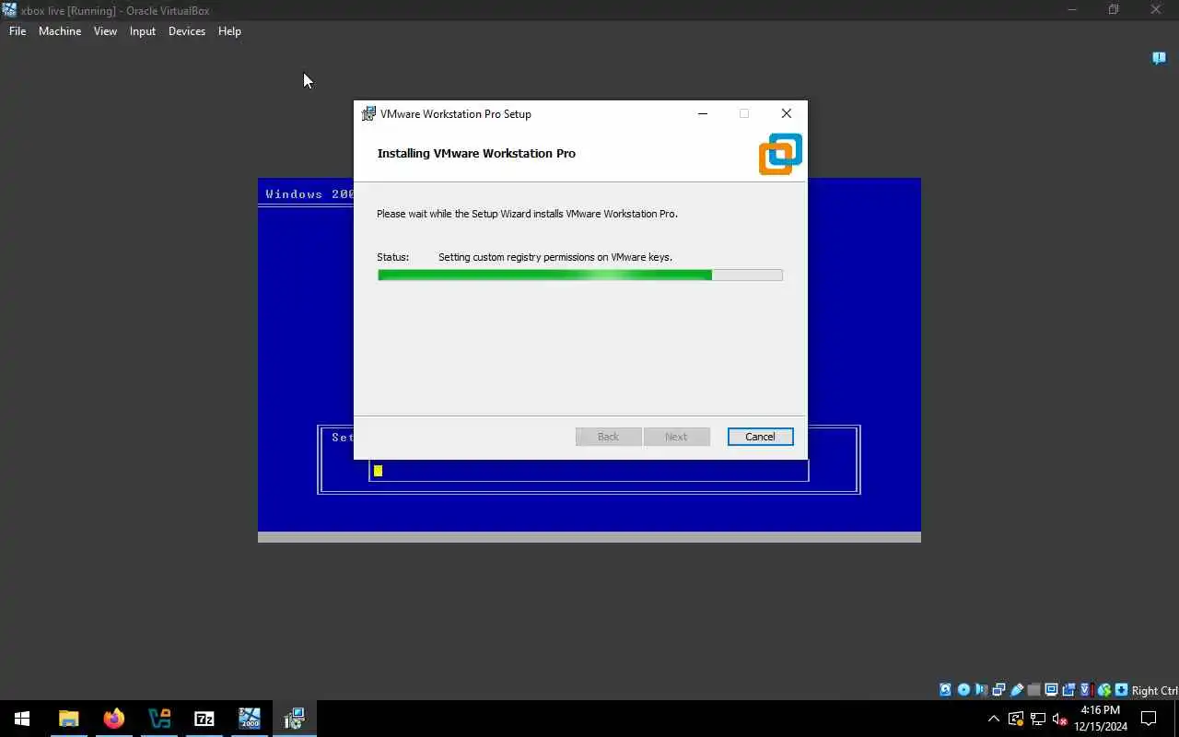Click the 'Setting custom registry permissions' status text
The image size is (1179, 737).
[555, 257]
